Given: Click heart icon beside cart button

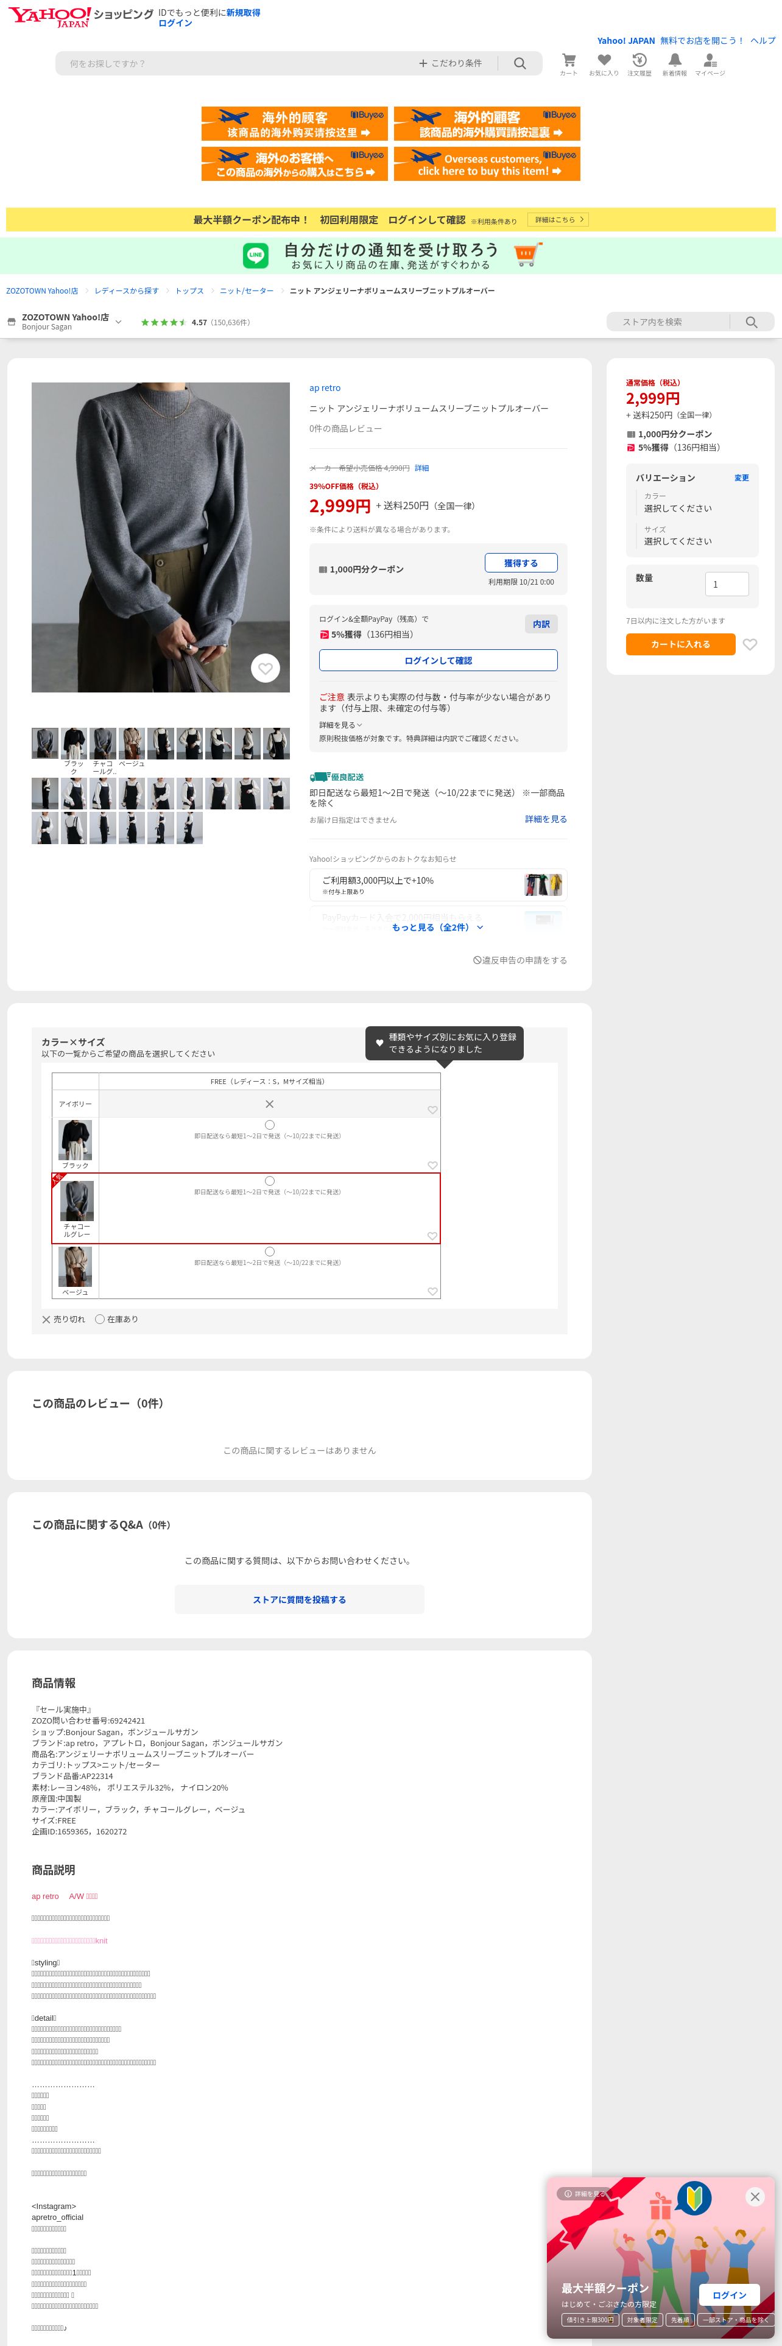Looking at the screenshot, I should pyautogui.click(x=749, y=644).
